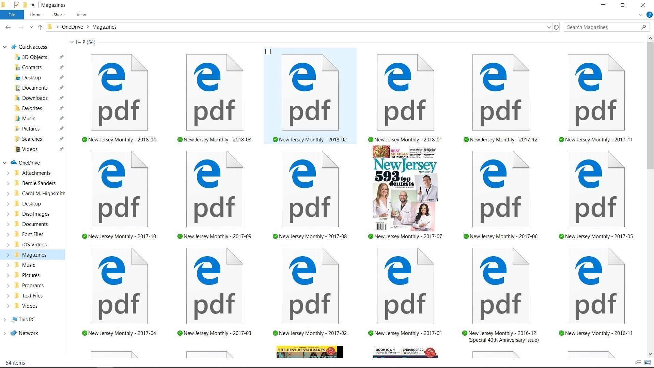Click the Best Restaurants cover thumbnail
The width and height of the screenshot is (654, 368).
(x=310, y=352)
